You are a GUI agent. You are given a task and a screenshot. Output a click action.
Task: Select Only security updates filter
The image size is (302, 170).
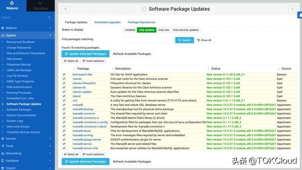pyautogui.click(x=185, y=30)
